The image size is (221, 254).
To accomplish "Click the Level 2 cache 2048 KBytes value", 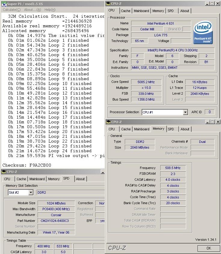I will [x=200, y=94].
